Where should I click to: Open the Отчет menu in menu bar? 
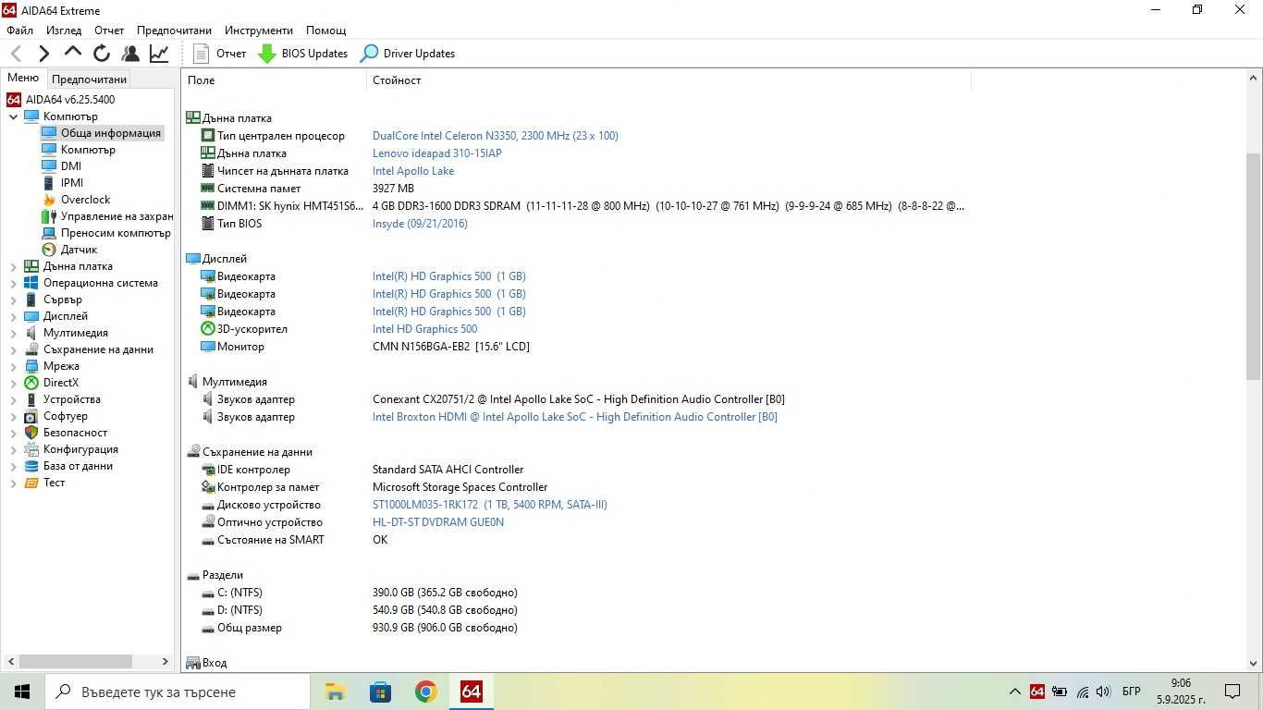[x=109, y=31]
